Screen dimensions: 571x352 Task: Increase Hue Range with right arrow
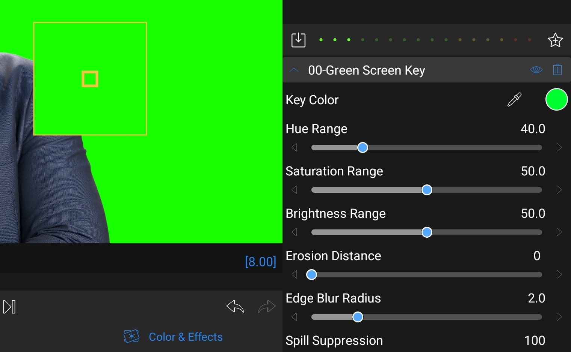click(x=559, y=147)
